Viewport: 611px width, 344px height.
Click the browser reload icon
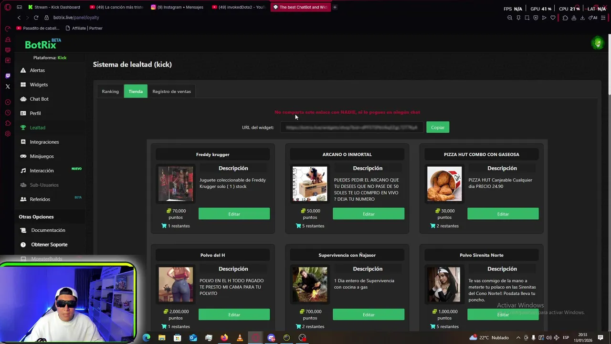36,18
